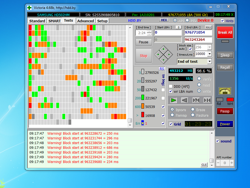Switch to the SMART tab

(55, 21)
